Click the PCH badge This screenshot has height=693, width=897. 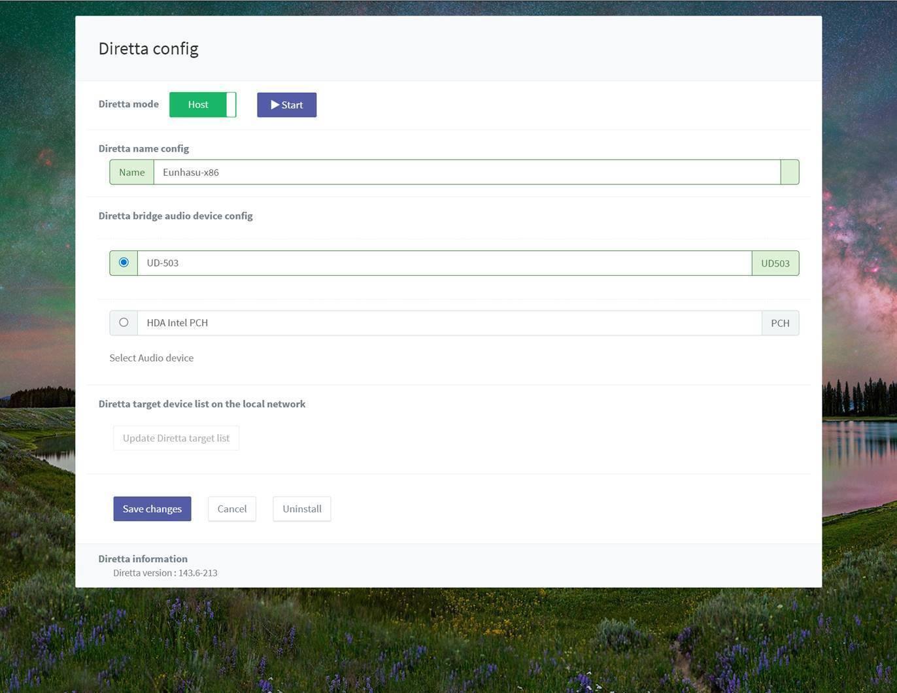pyautogui.click(x=780, y=323)
